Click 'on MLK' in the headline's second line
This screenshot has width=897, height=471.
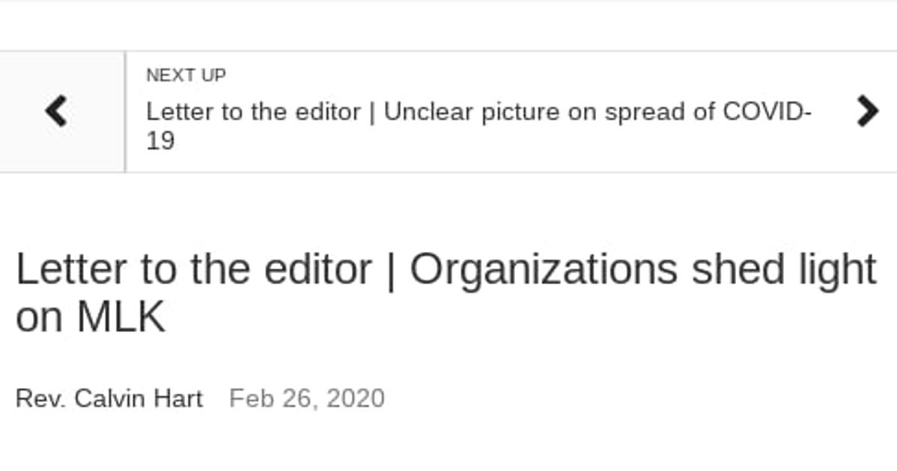coord(91,315)
